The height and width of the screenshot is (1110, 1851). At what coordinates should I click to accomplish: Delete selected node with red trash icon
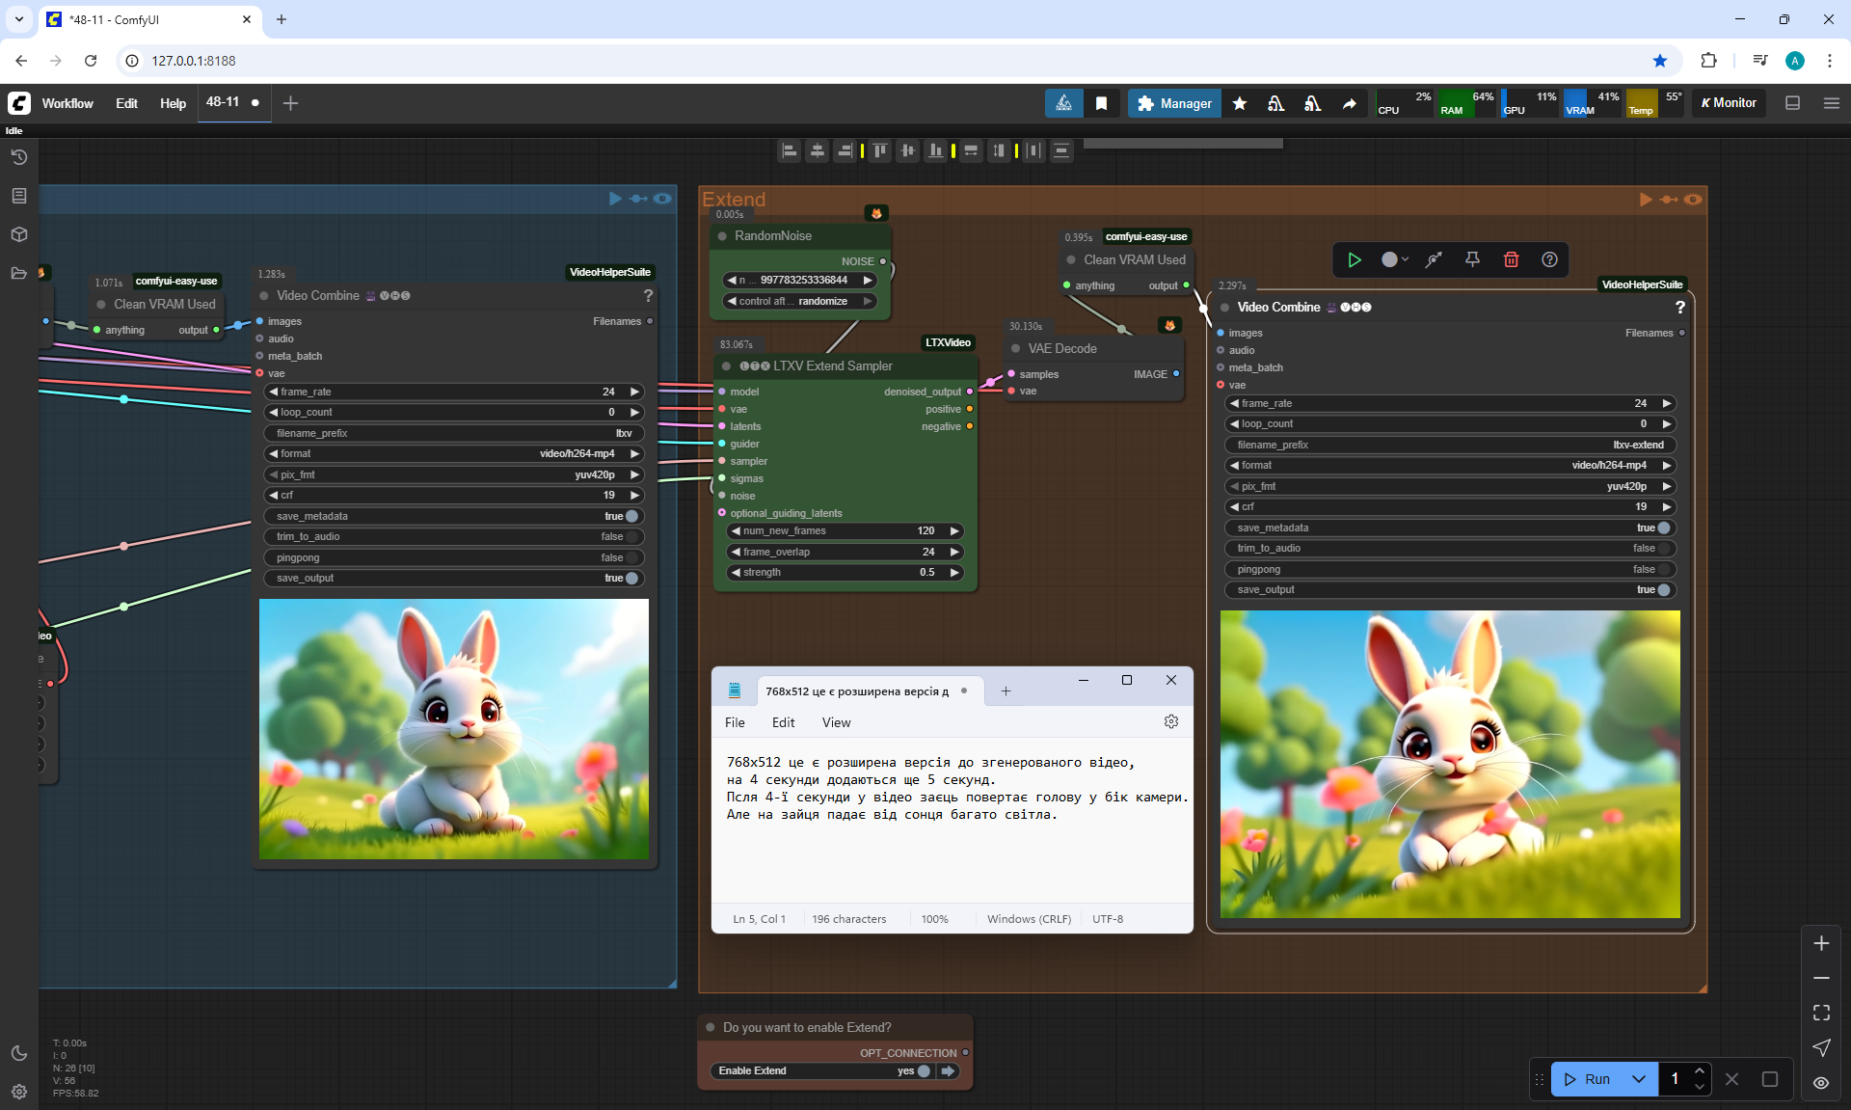point(1511,259)
